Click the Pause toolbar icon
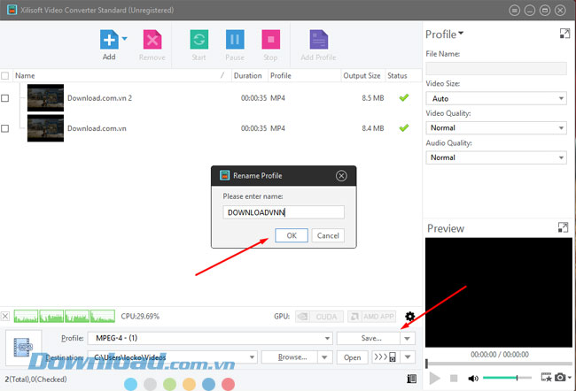 click(x=235, y=40)
